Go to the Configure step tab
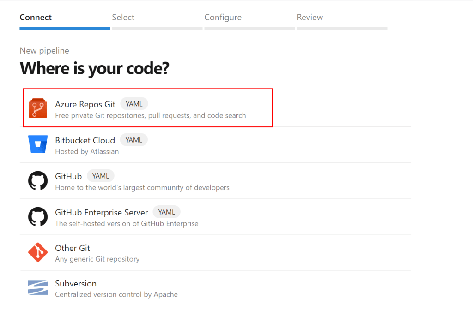This screenshot has height=310, width=473. [x=223, y=18]
